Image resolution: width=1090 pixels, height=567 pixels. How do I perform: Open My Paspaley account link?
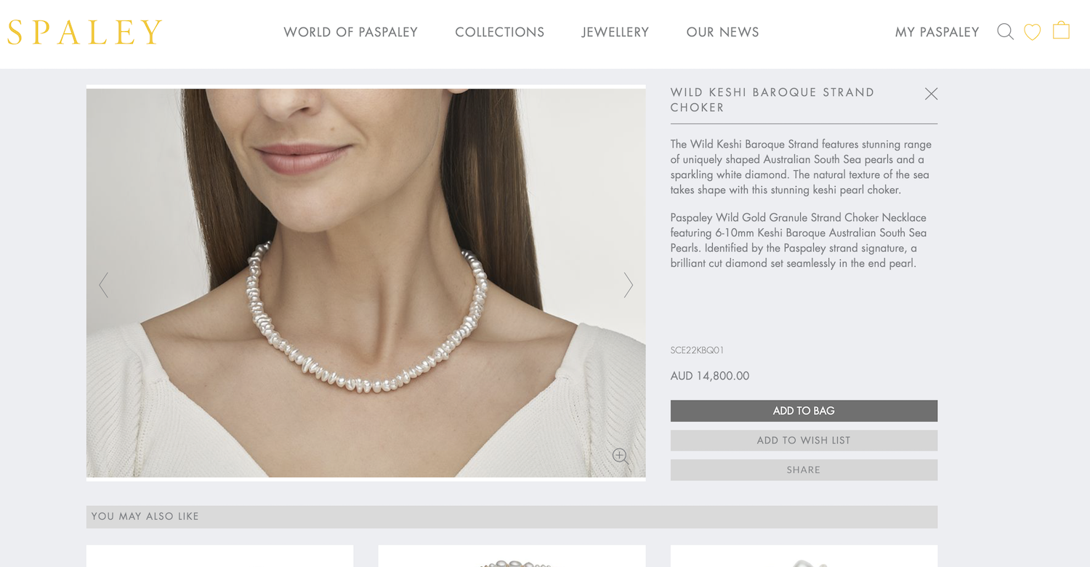click(937, 32)
